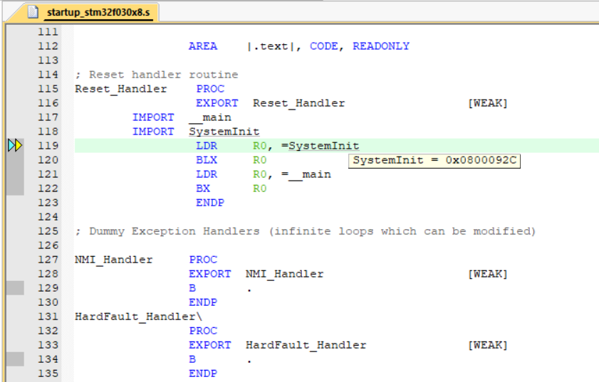Click the |.text| section name
Screen dimensions: 599x382
click(x=271, y=46)
